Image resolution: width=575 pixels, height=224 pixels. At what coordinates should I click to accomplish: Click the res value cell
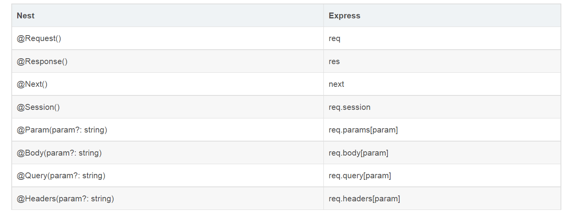point(334,61)
